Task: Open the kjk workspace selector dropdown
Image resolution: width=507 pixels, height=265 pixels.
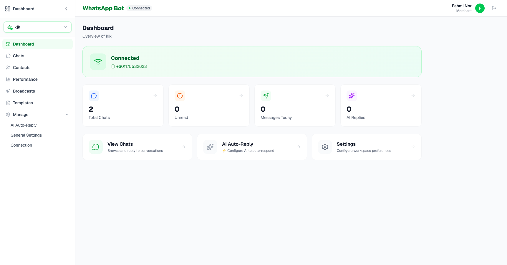Action: pos(37,27)
